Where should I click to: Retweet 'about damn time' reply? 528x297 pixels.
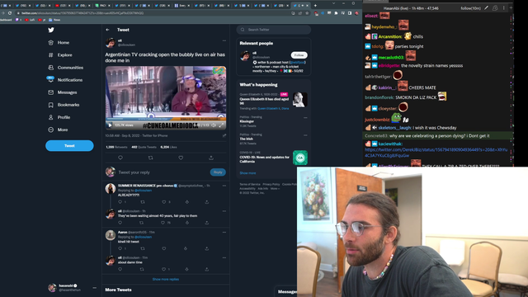pos(142,269)
